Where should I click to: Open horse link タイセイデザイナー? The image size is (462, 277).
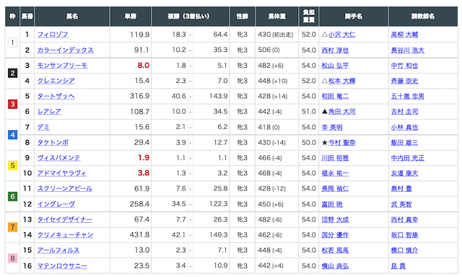pos(65,219)
